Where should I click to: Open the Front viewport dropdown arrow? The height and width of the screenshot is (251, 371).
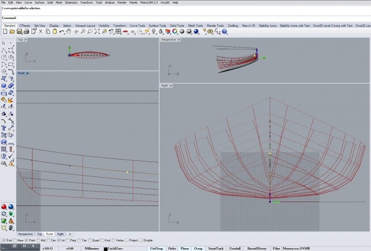pos(28,73)
